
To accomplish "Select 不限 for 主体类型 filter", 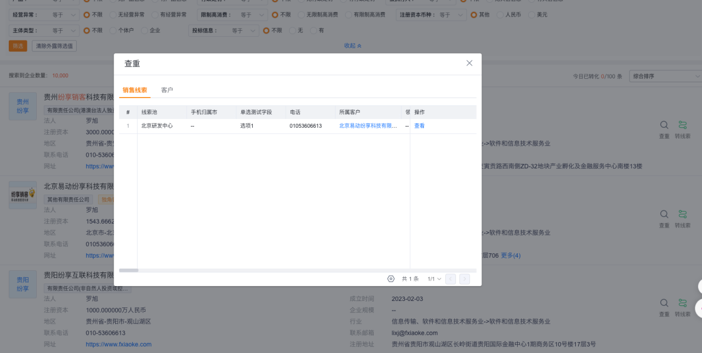I will [87, 31].
